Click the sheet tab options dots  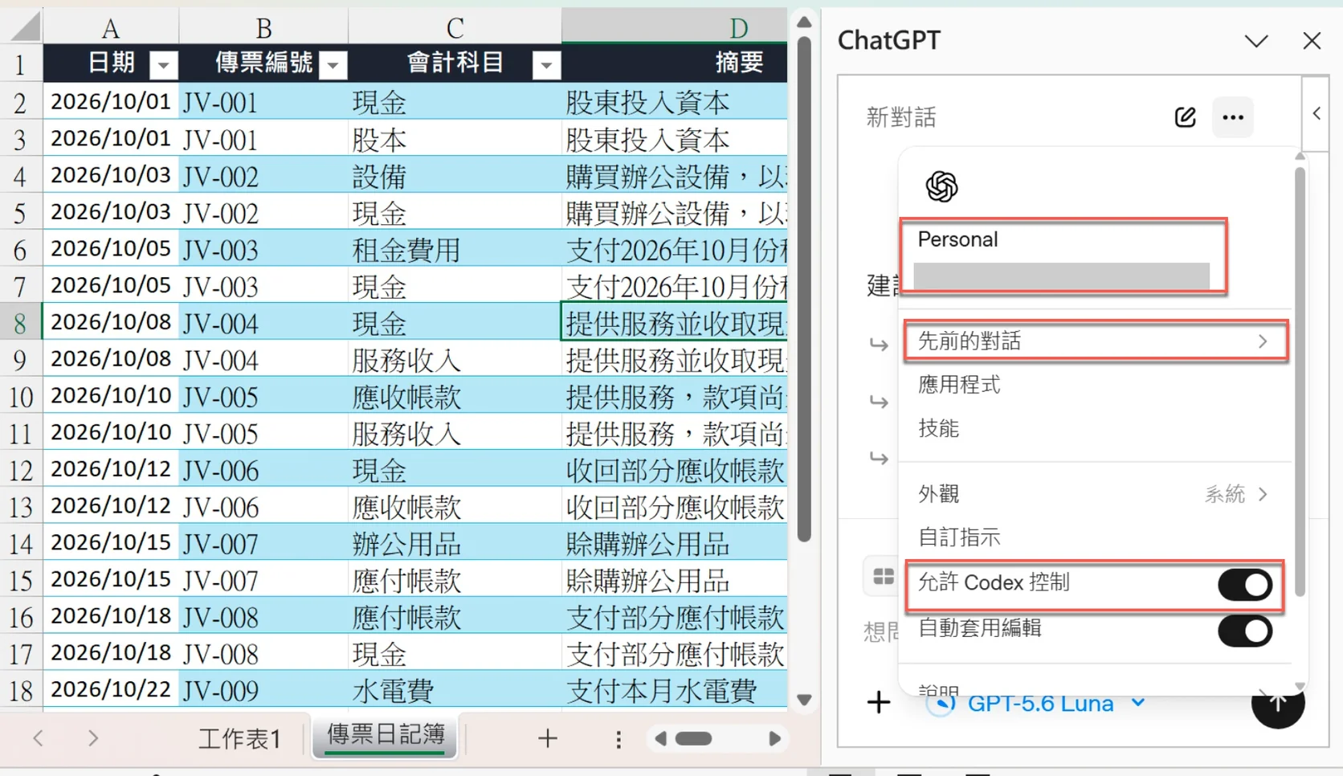pos(618,738)
